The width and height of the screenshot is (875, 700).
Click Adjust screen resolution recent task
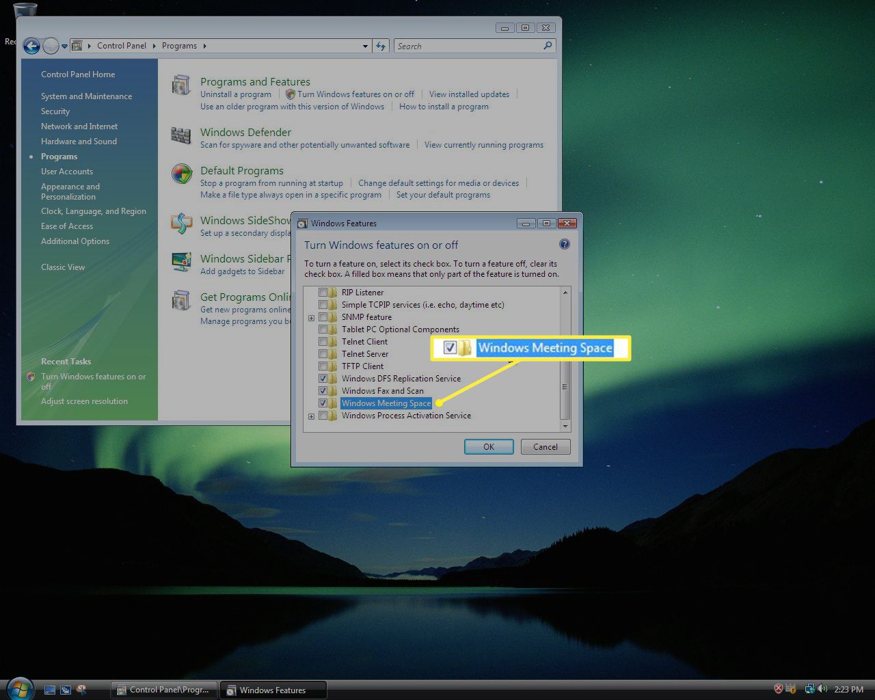[x=84, y=401]
